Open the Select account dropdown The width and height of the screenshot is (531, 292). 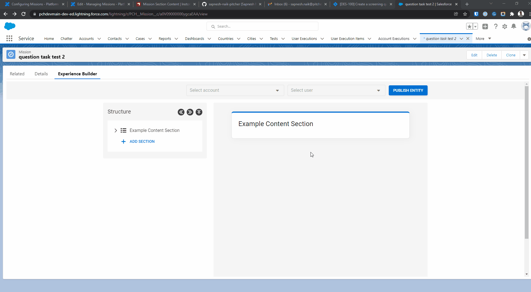pos(235,90)
